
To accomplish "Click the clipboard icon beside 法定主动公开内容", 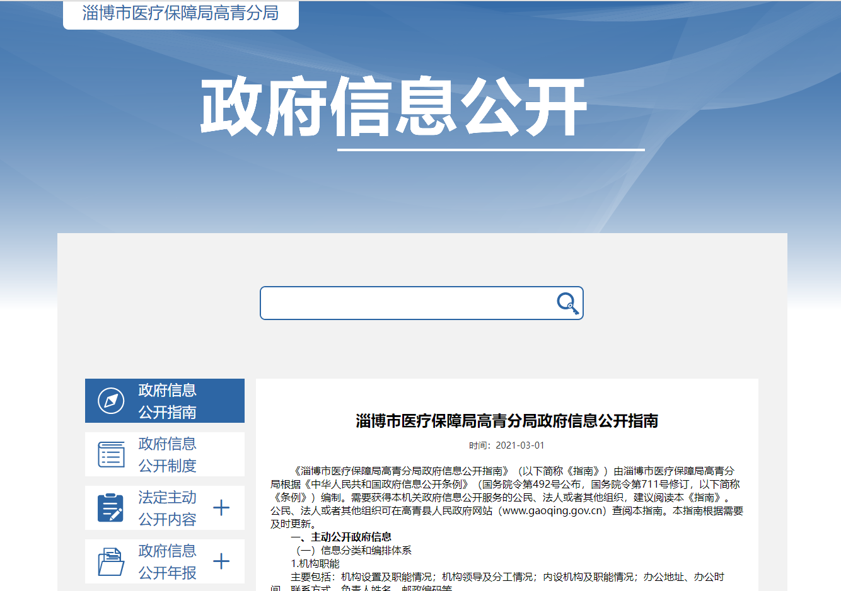I will [x=111, y=508].
